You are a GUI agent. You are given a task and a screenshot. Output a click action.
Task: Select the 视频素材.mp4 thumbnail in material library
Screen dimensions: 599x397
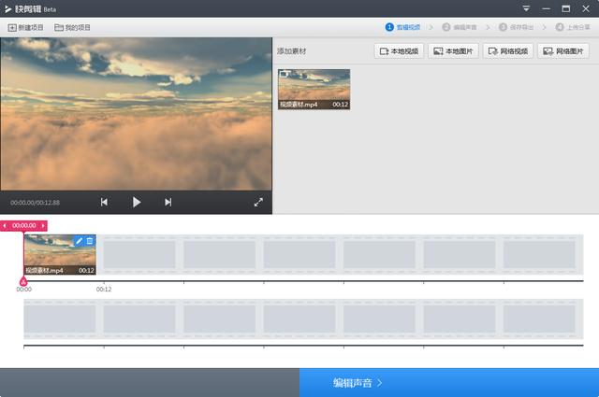coord(314,88)
